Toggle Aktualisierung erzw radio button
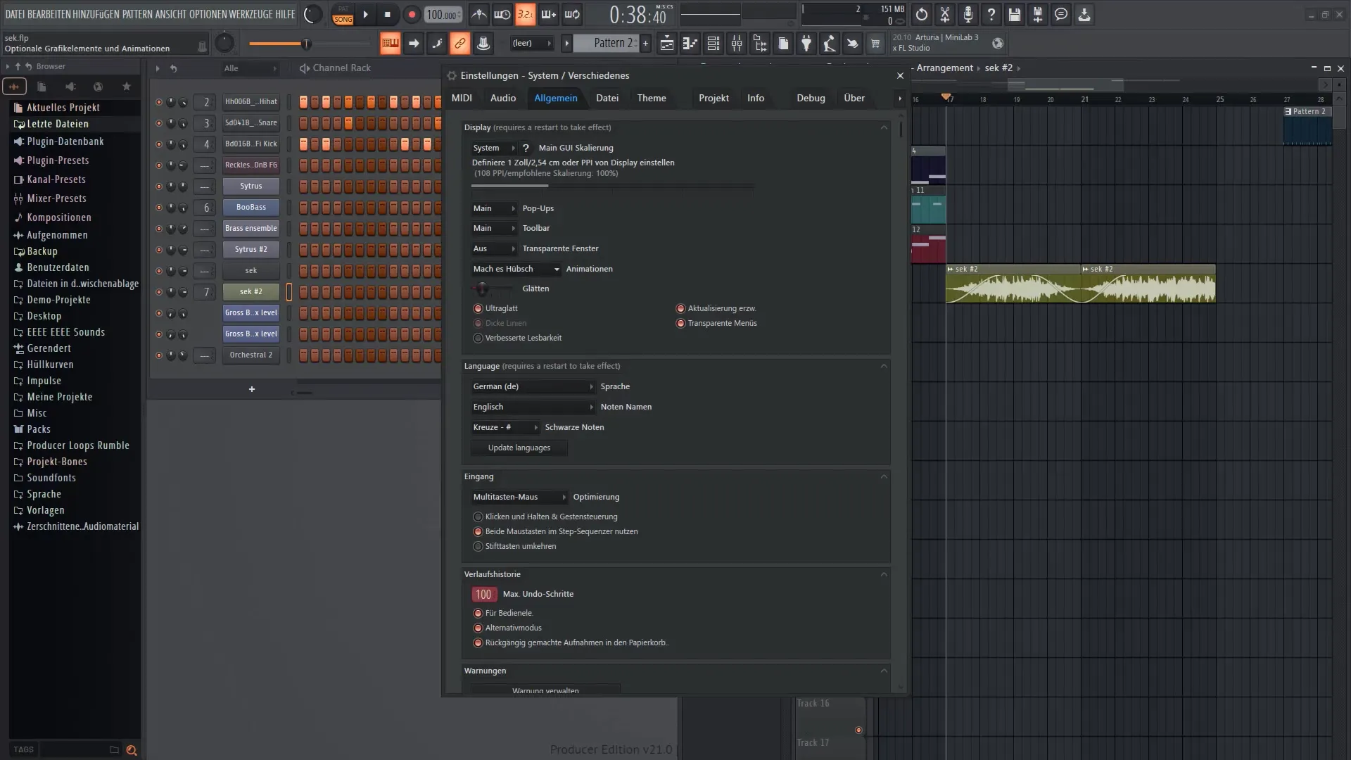Viewport: 1351px width, 760px height. 681,308
